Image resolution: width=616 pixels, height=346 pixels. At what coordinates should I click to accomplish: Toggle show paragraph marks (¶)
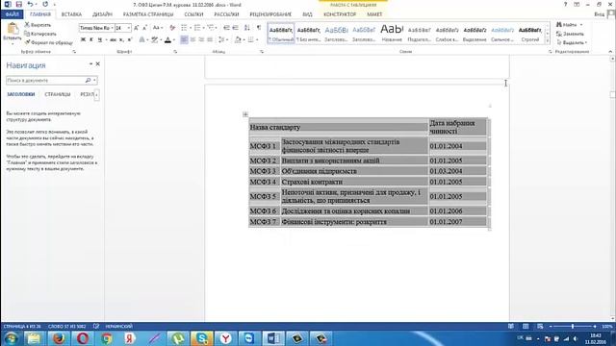pyautogui.click(x=259, y=28)
